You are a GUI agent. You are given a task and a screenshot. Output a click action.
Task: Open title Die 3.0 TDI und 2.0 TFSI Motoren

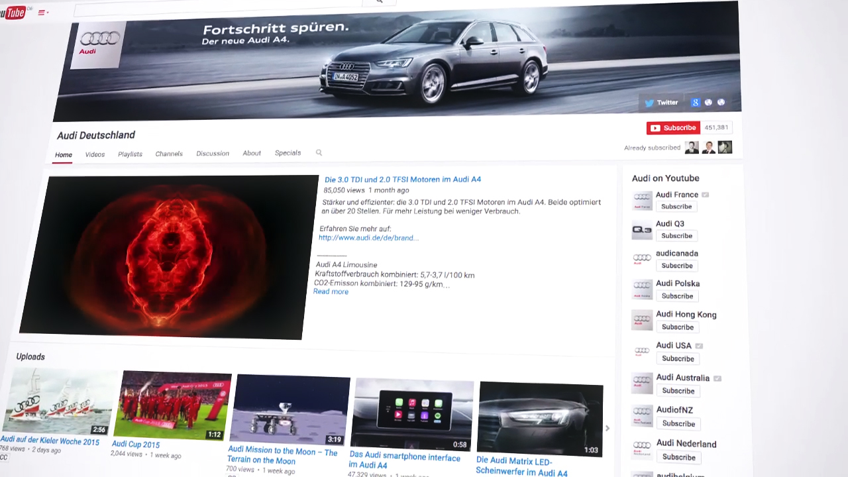click(403, 180)
